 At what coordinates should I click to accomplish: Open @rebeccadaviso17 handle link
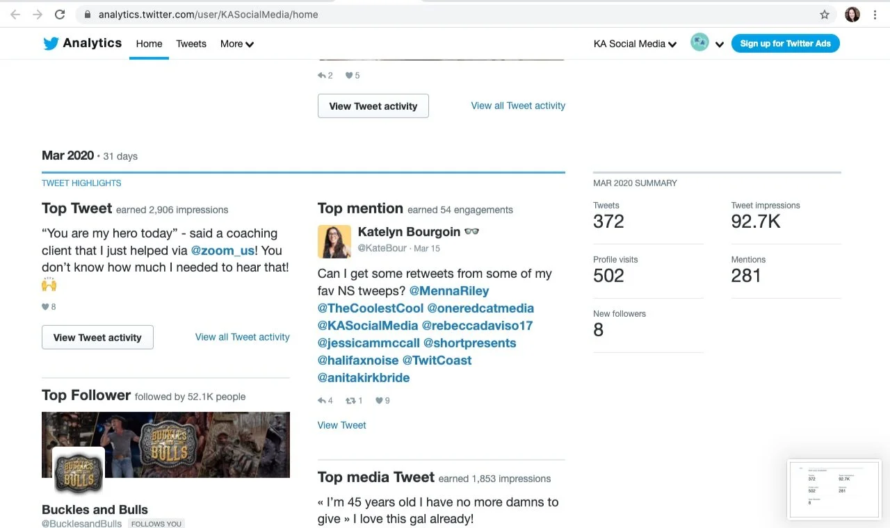tap(477, 326)
